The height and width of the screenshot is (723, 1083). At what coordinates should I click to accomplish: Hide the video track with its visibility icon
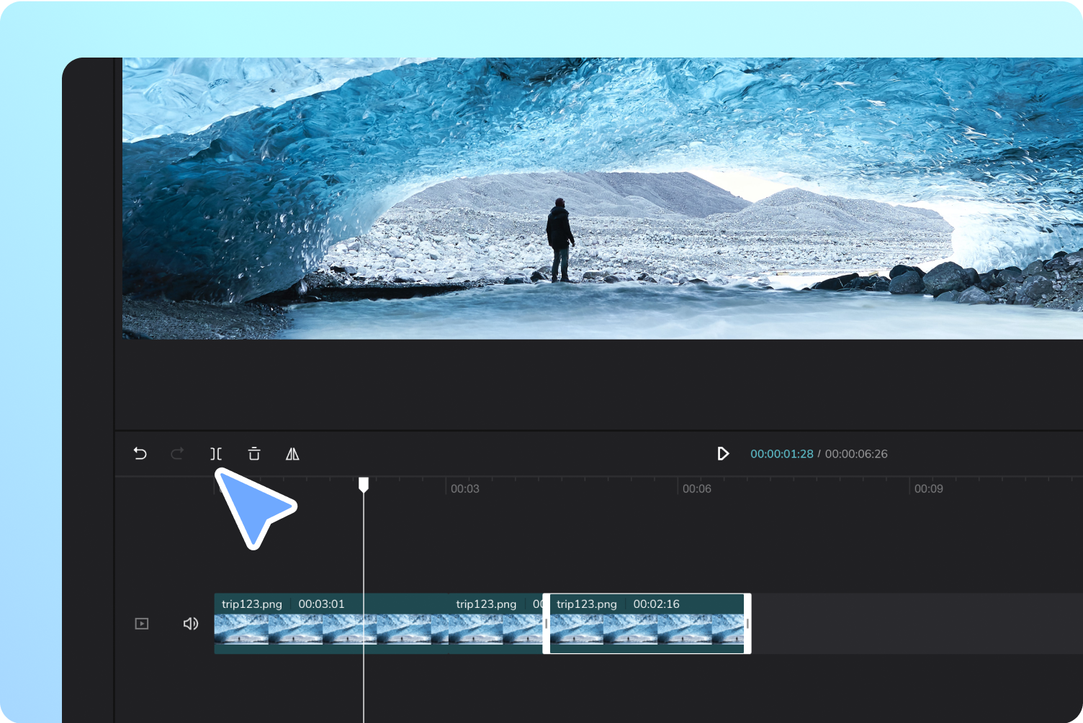142,623
